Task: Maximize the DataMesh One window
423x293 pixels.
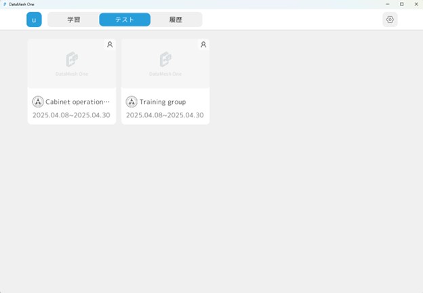Action: click(x=402, y=4)
